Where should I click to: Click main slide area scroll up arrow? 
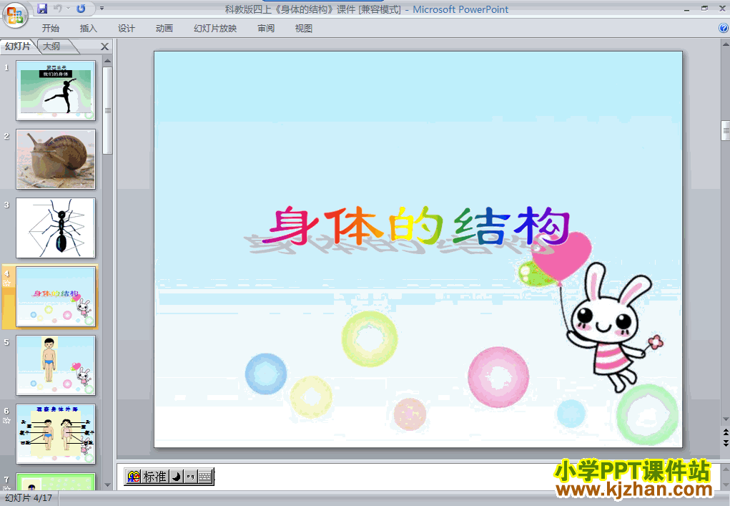(725, 44)
